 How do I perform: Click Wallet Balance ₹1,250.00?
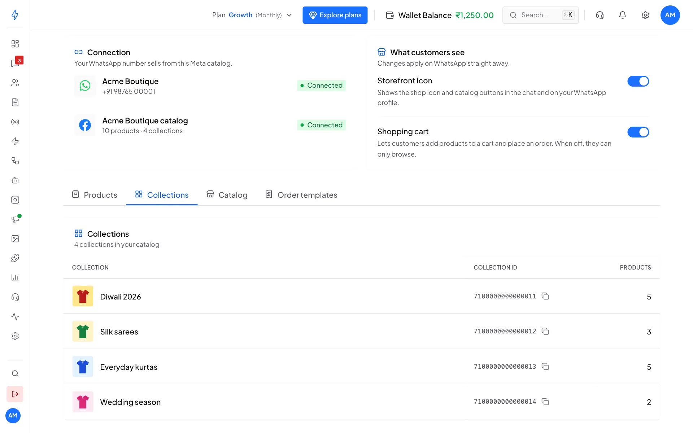coord(440,15)
